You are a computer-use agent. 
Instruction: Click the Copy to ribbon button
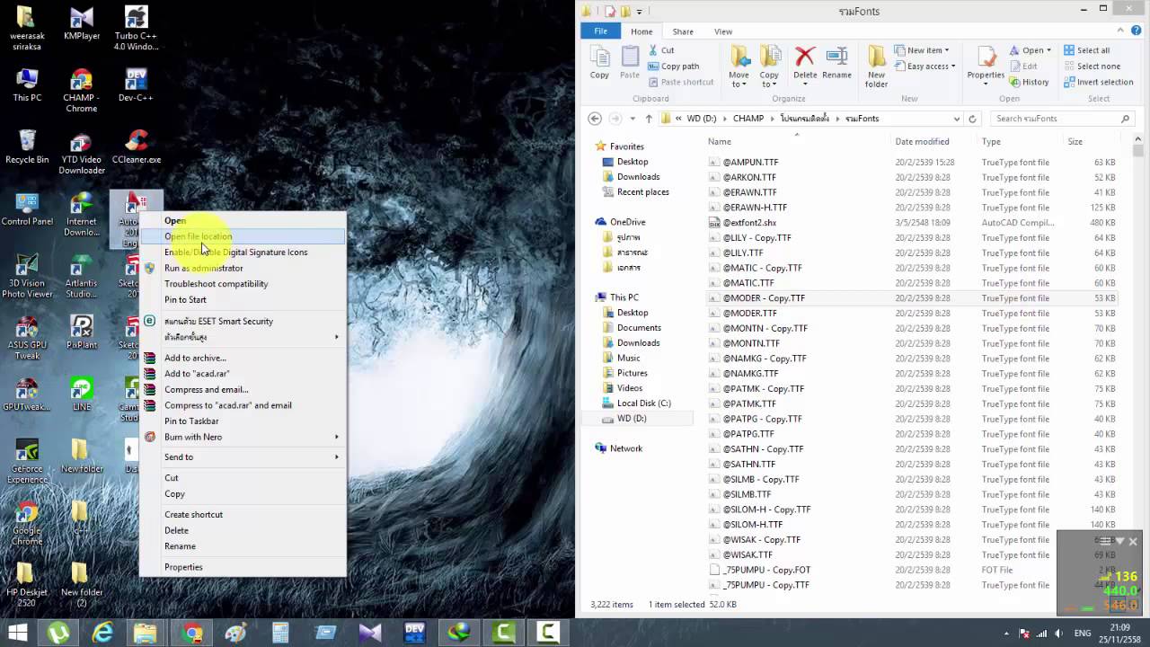(x=769, y=66)
